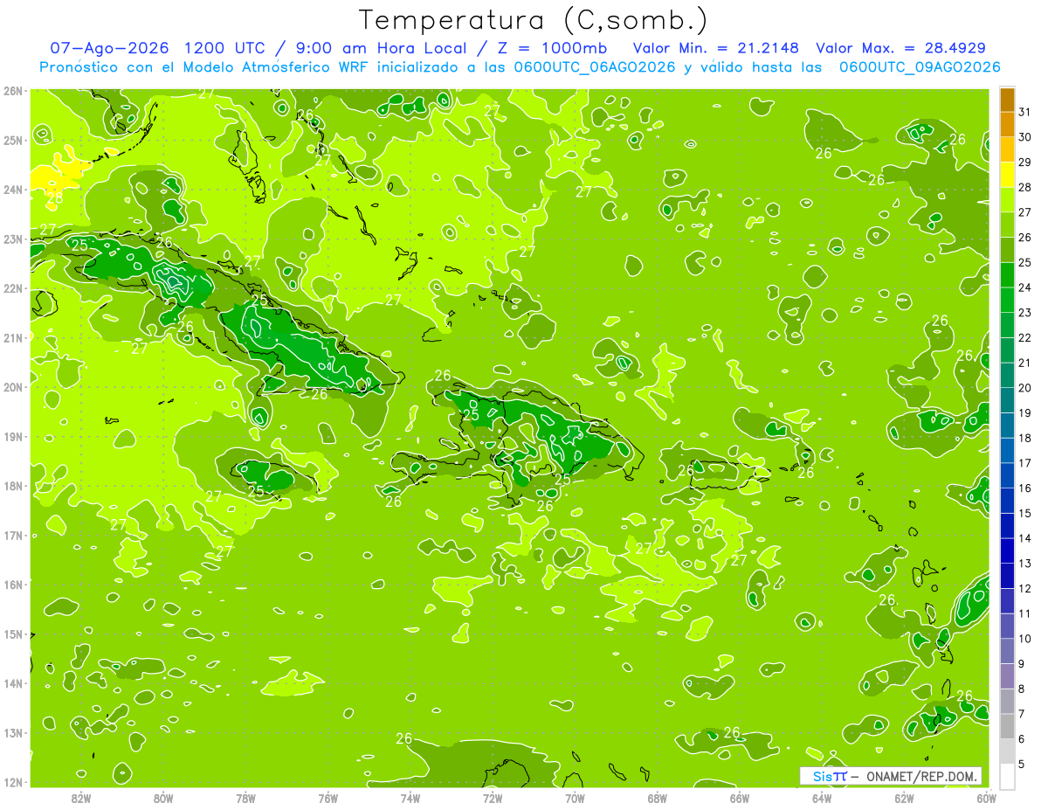Click the '0600UTC_09AGO2026' valid-until time

[x=920, y=67]
